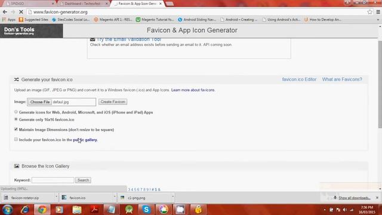Image resolution: width=382 pixels, height=215 pixels.
Task: Open the favicon.ico Editor link
Action: tap(299, 79)
